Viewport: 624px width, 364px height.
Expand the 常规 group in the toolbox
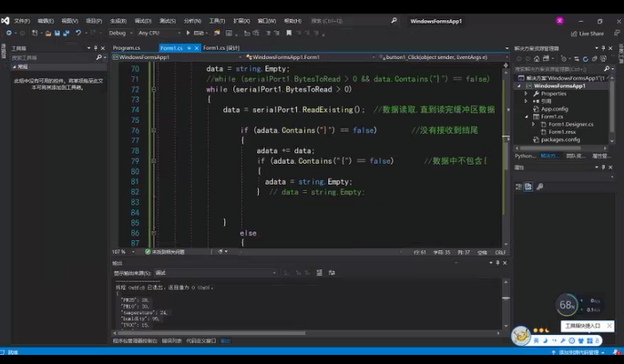point(15,67)
